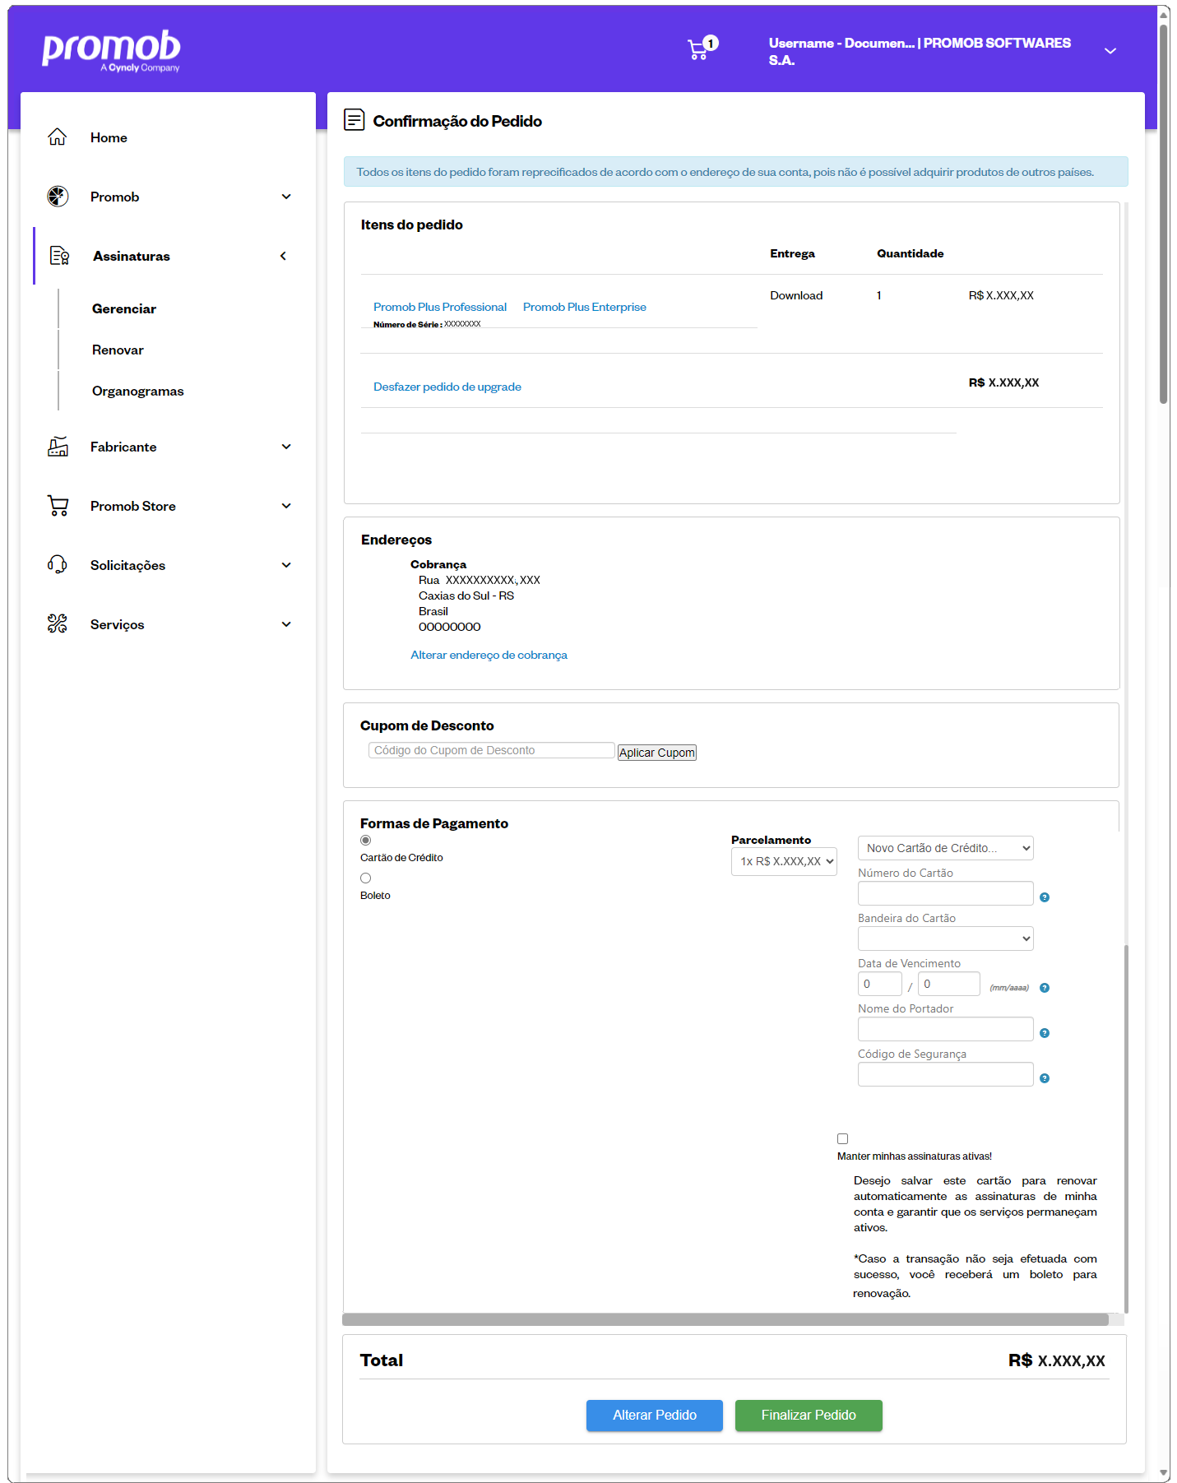The height and width of the screenshot is (1483, 1177).
Task: Open the Parcelamento installments dropdown
Action: pyautogui.click(x=784, y=861)
